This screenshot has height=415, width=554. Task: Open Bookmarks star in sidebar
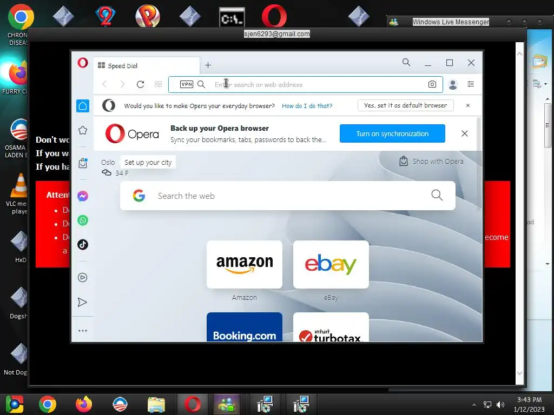83,130
